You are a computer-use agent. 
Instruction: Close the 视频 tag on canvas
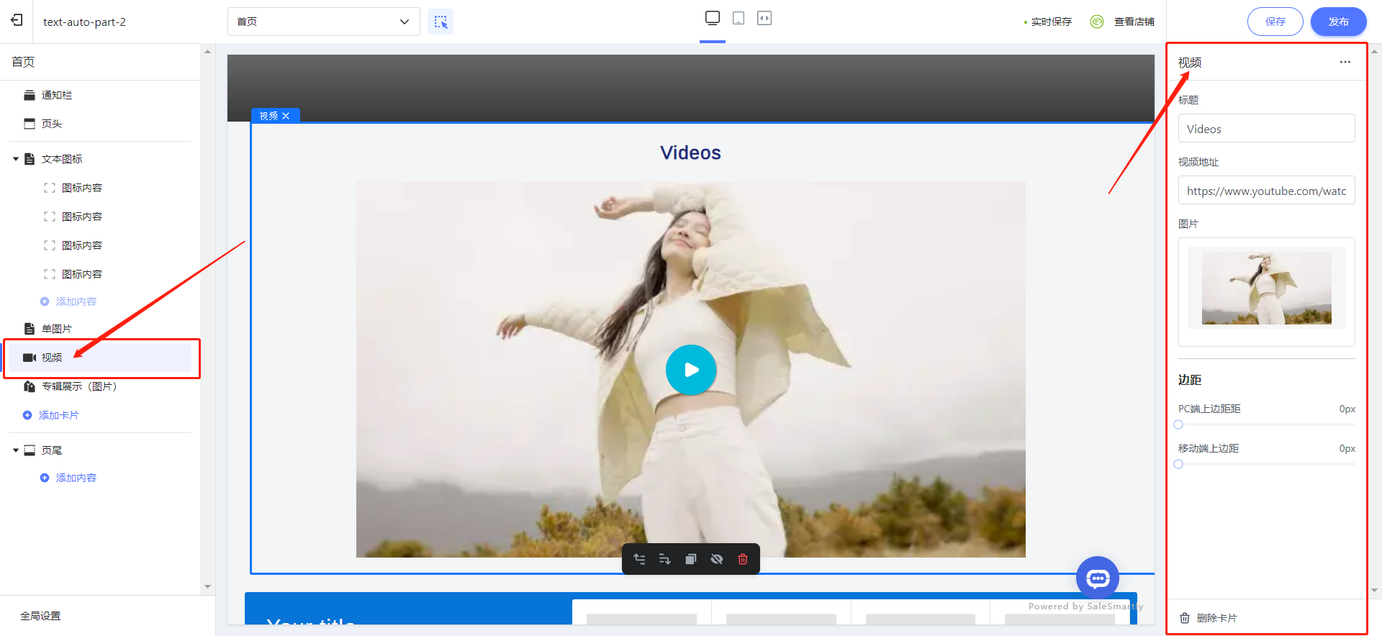pyautogui.click(x=286, y=116)
